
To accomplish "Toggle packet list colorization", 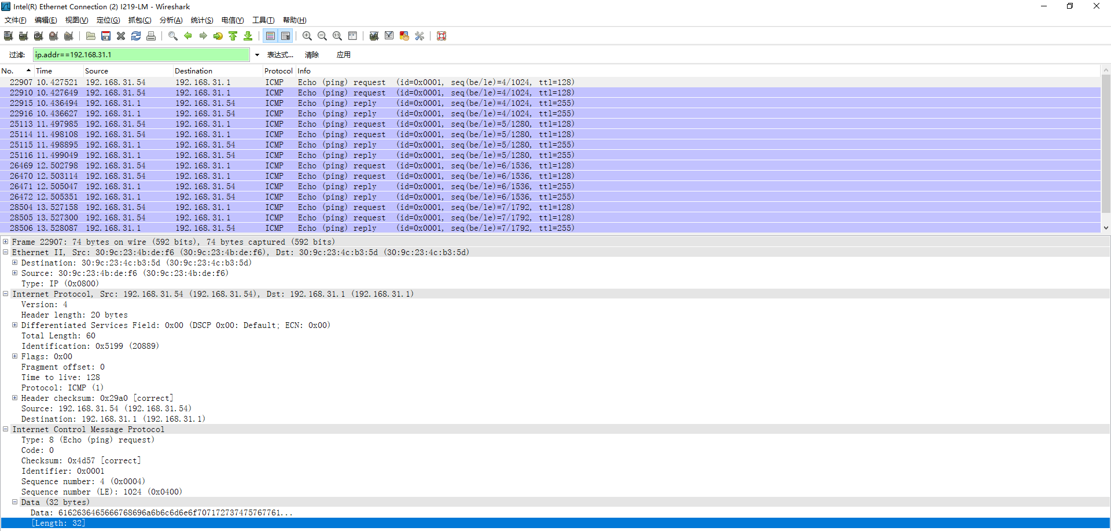I will (x=270, y=36).
